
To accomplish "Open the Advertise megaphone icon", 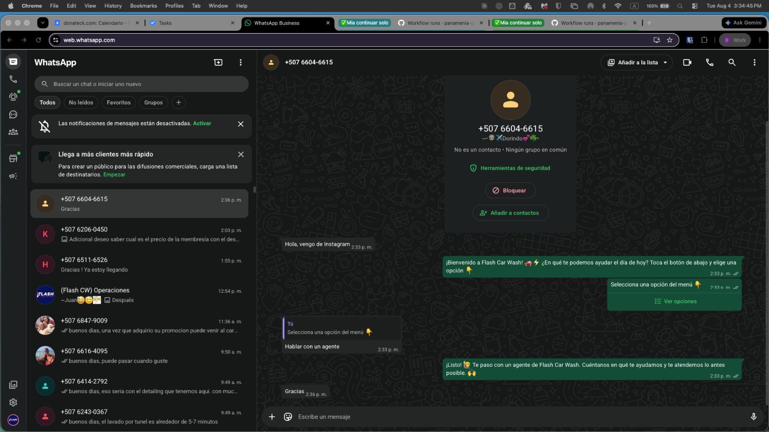I will 13,176.
